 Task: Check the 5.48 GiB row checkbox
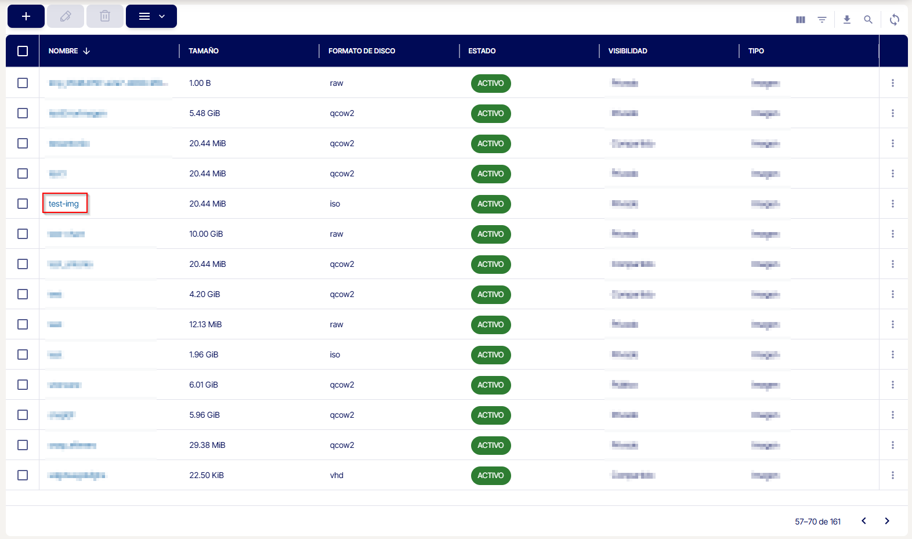click(23, 113)
